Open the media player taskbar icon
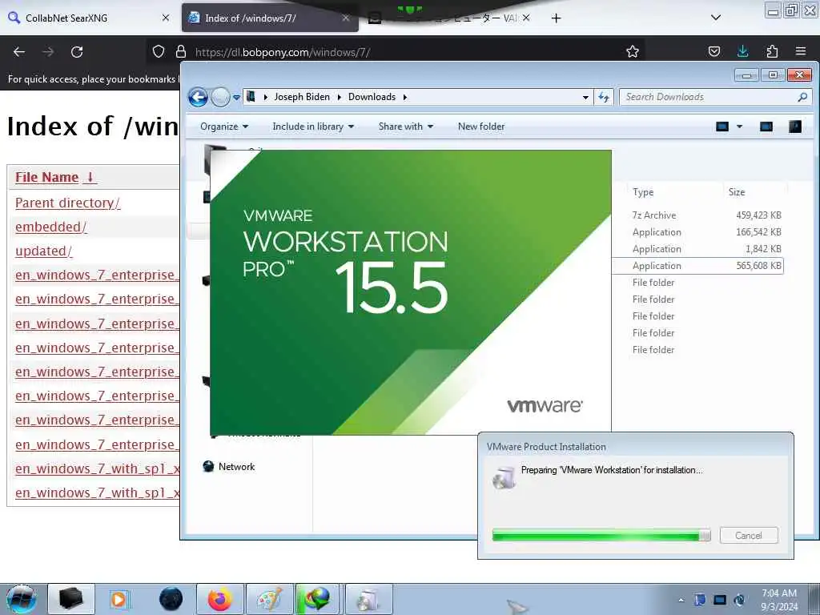820x615 pixels. (x=119, y=599)
